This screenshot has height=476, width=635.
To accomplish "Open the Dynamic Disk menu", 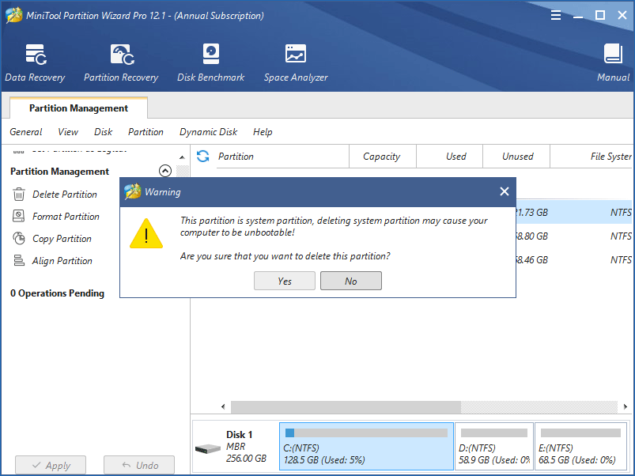I will [209, 132].
